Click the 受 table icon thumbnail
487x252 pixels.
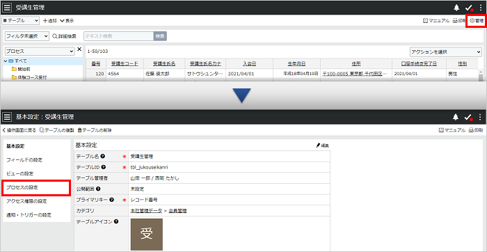pos(147,235)
